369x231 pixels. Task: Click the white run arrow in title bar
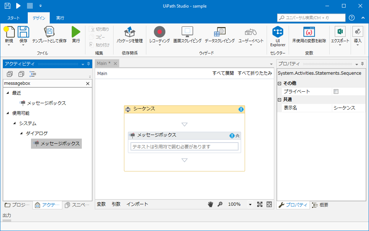[x=18, y=6]
